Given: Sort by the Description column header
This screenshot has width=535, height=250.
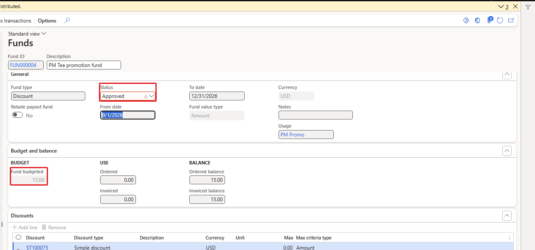Looking at the screenshot, I should pos(152,238).
